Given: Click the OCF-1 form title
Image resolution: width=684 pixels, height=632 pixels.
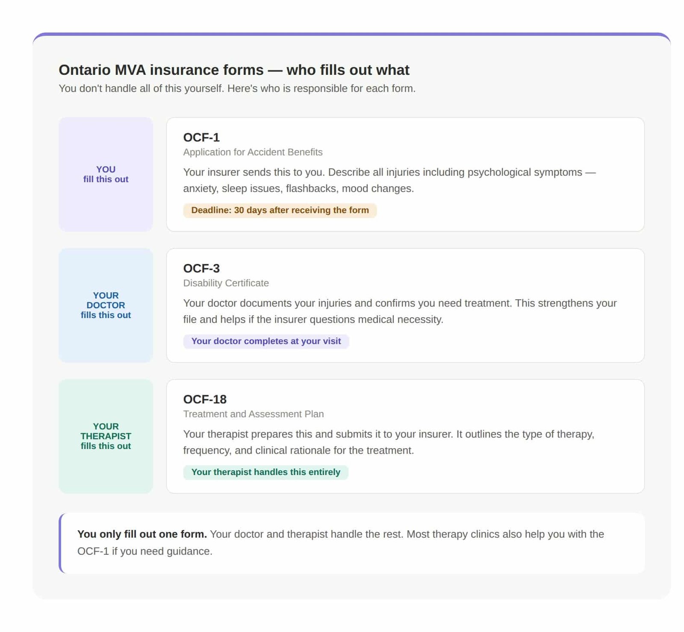Looking at the screenshot, I should (x=201, y=138).
